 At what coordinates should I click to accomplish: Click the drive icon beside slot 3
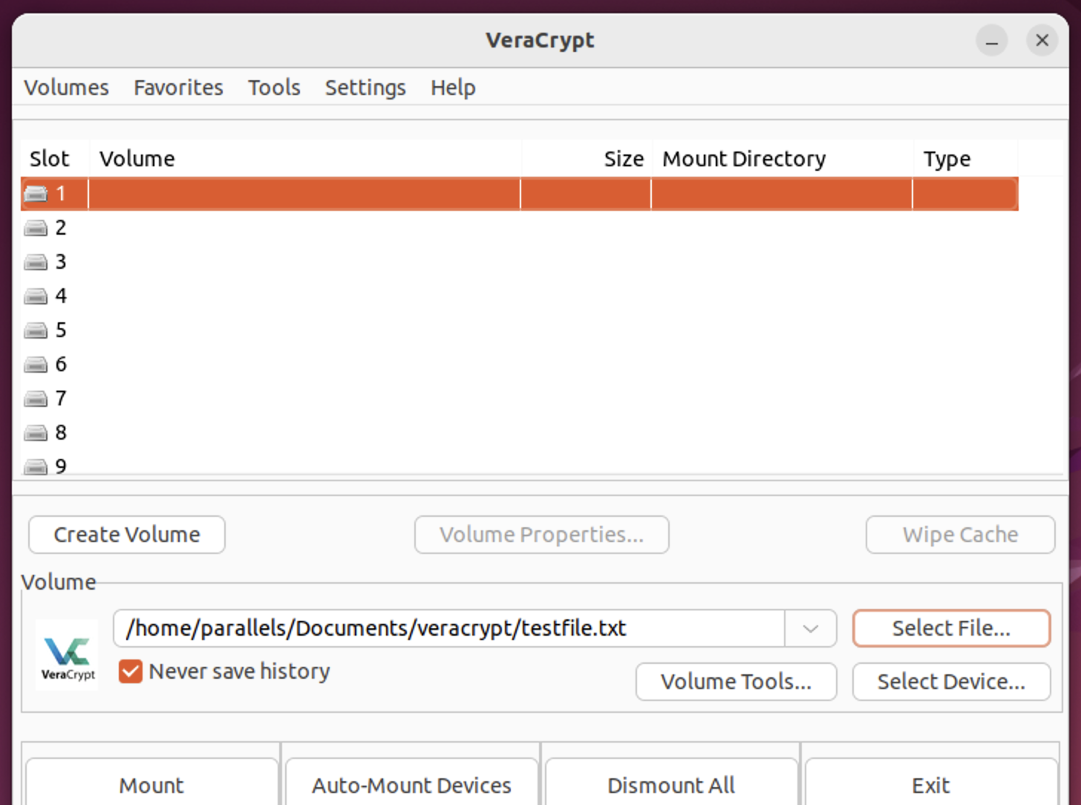pos(36,261)
